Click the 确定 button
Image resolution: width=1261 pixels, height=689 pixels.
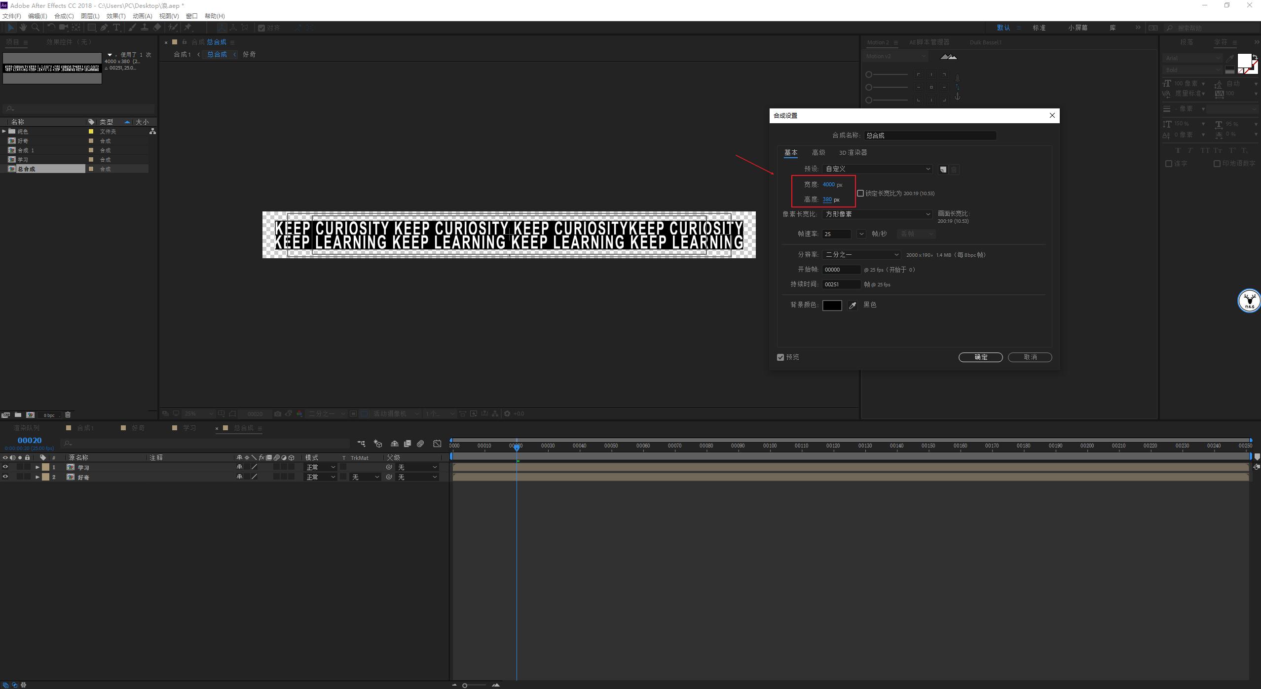point(980,357)
